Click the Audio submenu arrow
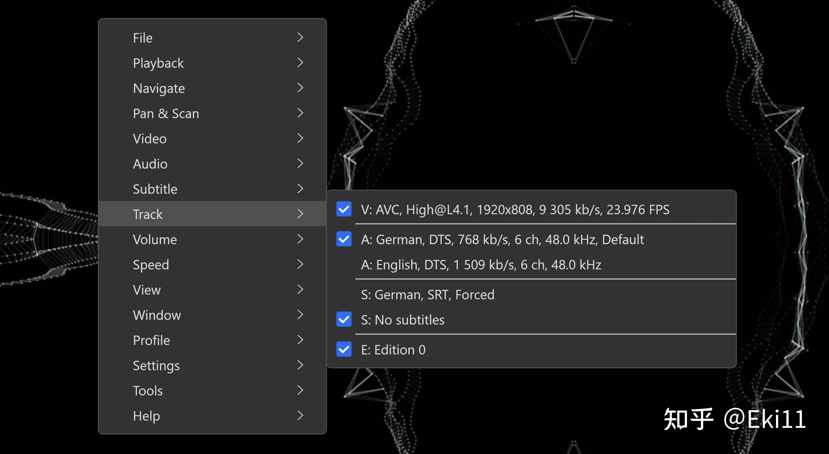The image size is (829, 454). 300,164
